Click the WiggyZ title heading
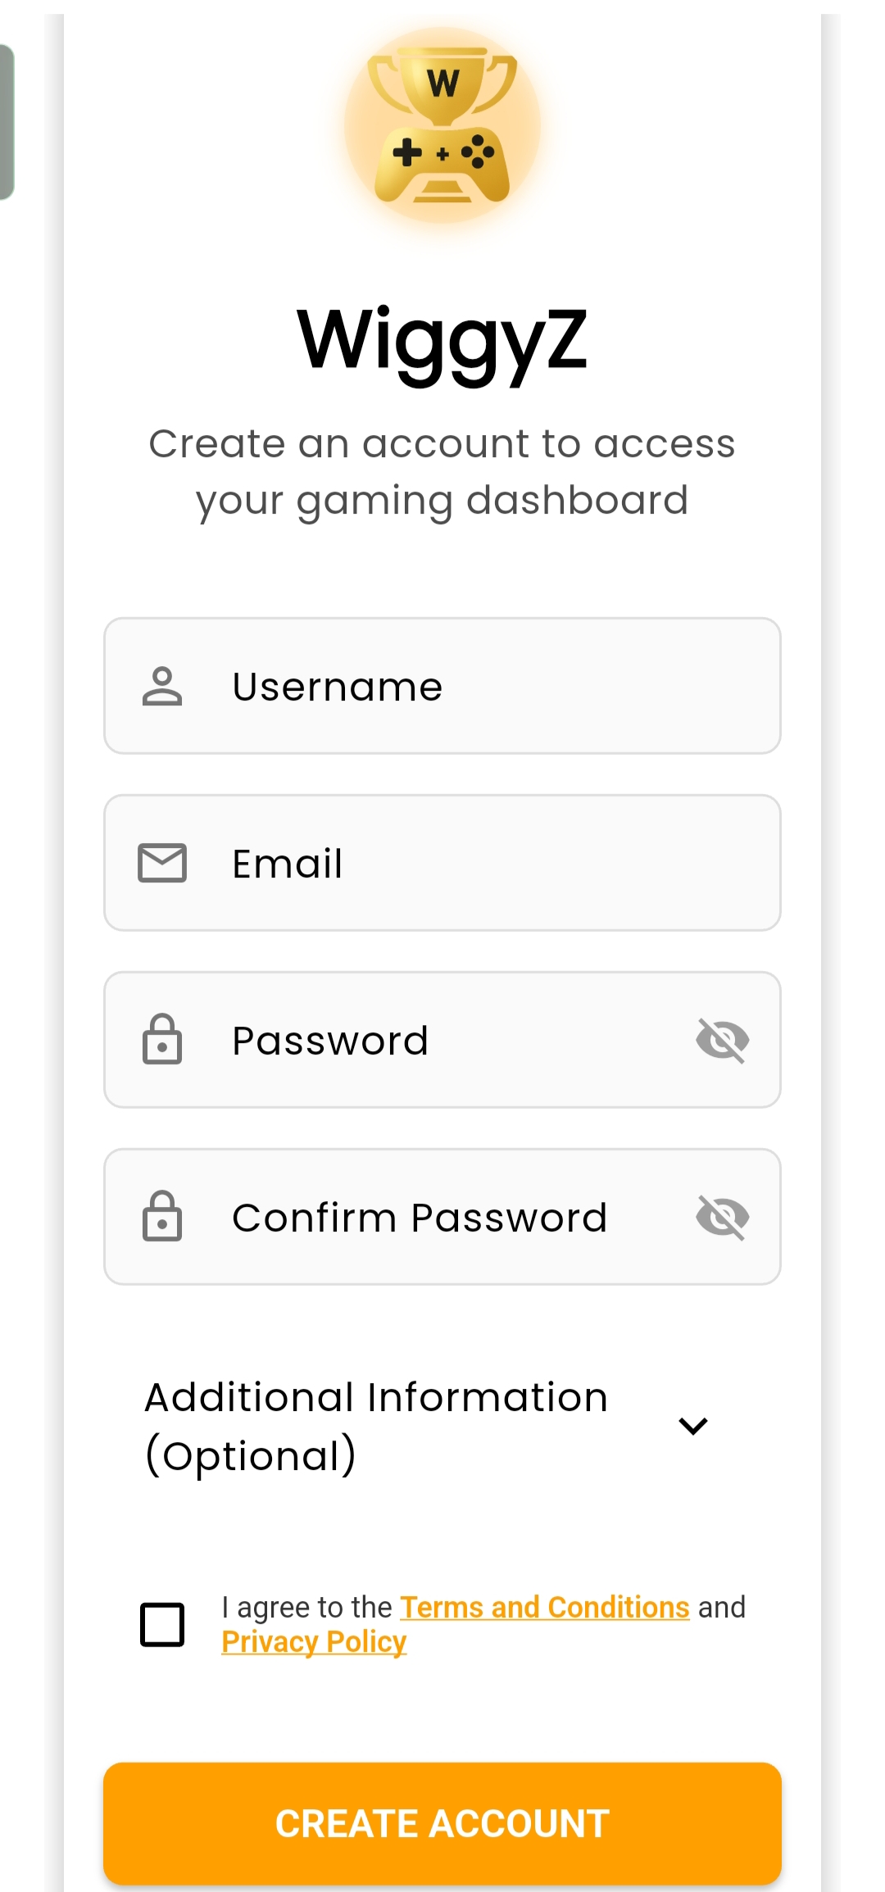885x1892 pixels. [442, 340]
